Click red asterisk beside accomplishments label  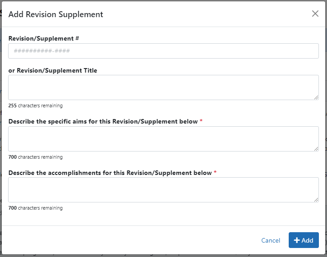[215, 173]
